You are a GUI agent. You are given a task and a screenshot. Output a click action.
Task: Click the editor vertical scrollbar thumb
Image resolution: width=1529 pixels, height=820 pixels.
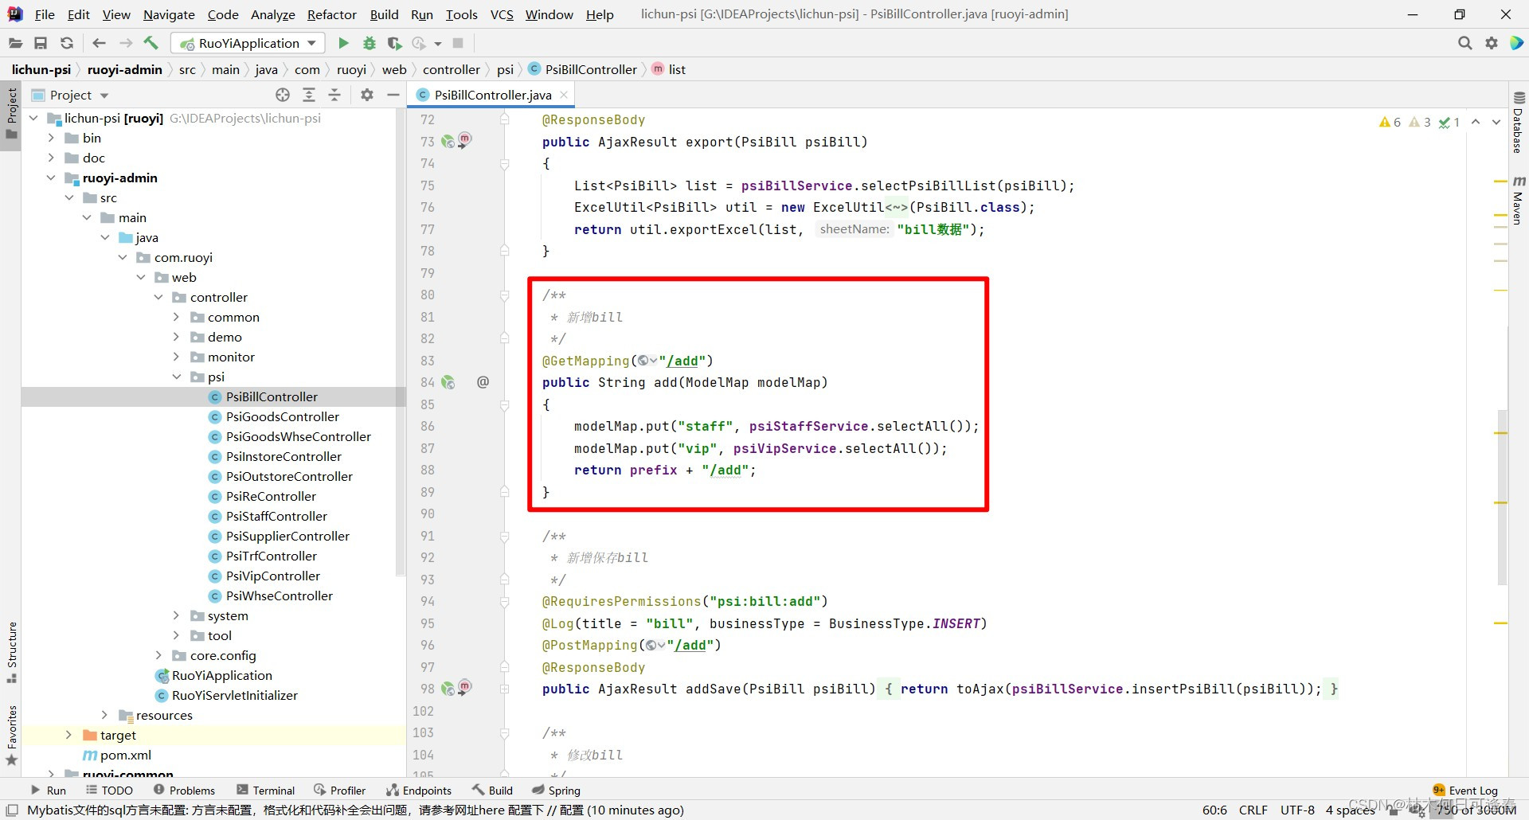click(1502, 498)
